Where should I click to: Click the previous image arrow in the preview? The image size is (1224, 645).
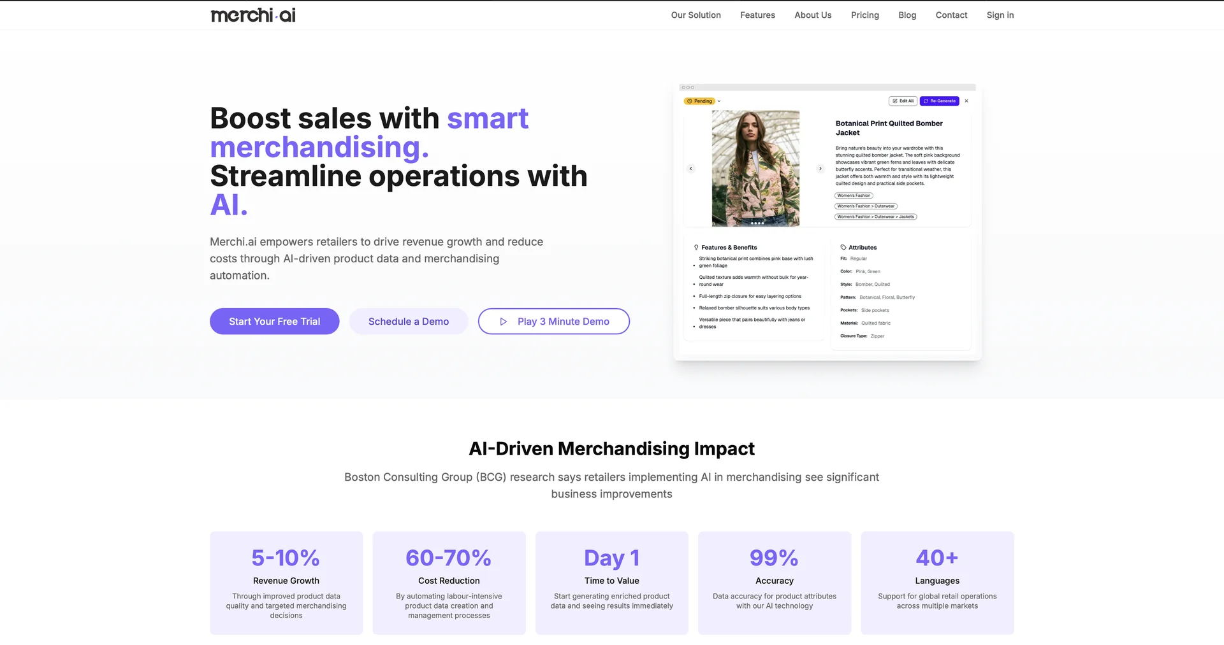tap(691, 169)
